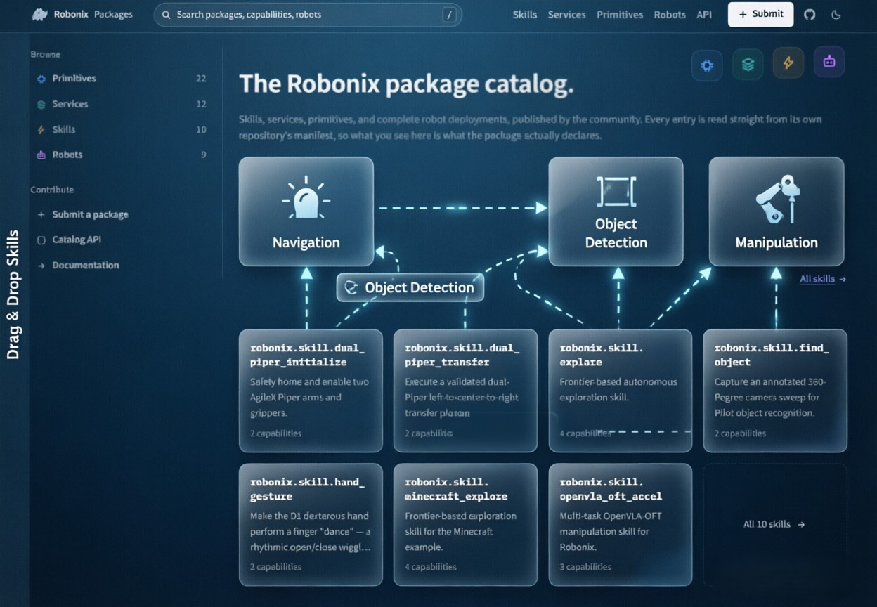The width and height of the screenshot is (877, 607).
Task: Select Services in Browse sidebar
Action: coord(70,104)
